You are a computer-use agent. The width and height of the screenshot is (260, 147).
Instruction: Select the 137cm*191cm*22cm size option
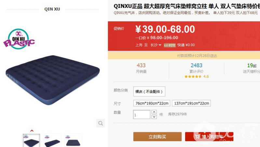click(x=191, y=103)
